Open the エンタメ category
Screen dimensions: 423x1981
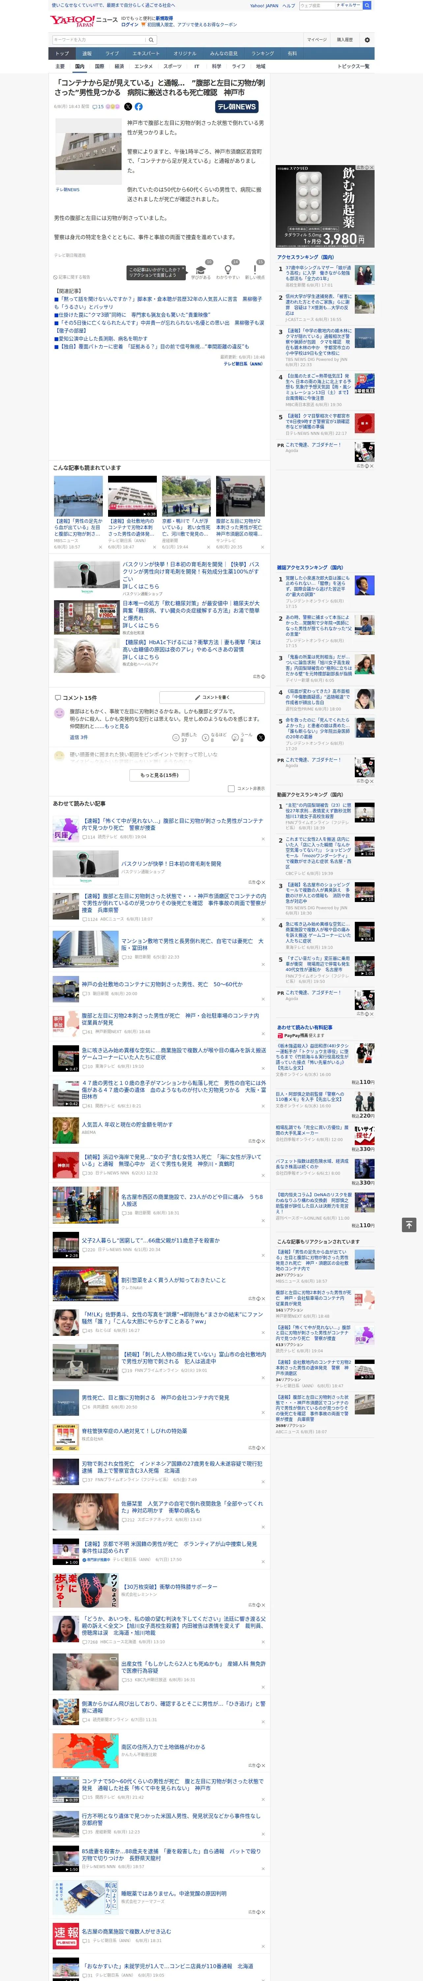[x=144, y=66]
